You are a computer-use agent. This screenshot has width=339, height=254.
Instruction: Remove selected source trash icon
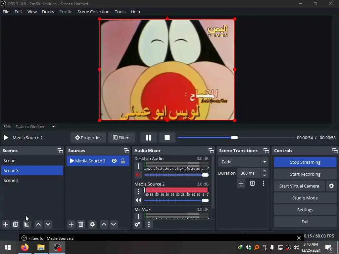(81, 224)
